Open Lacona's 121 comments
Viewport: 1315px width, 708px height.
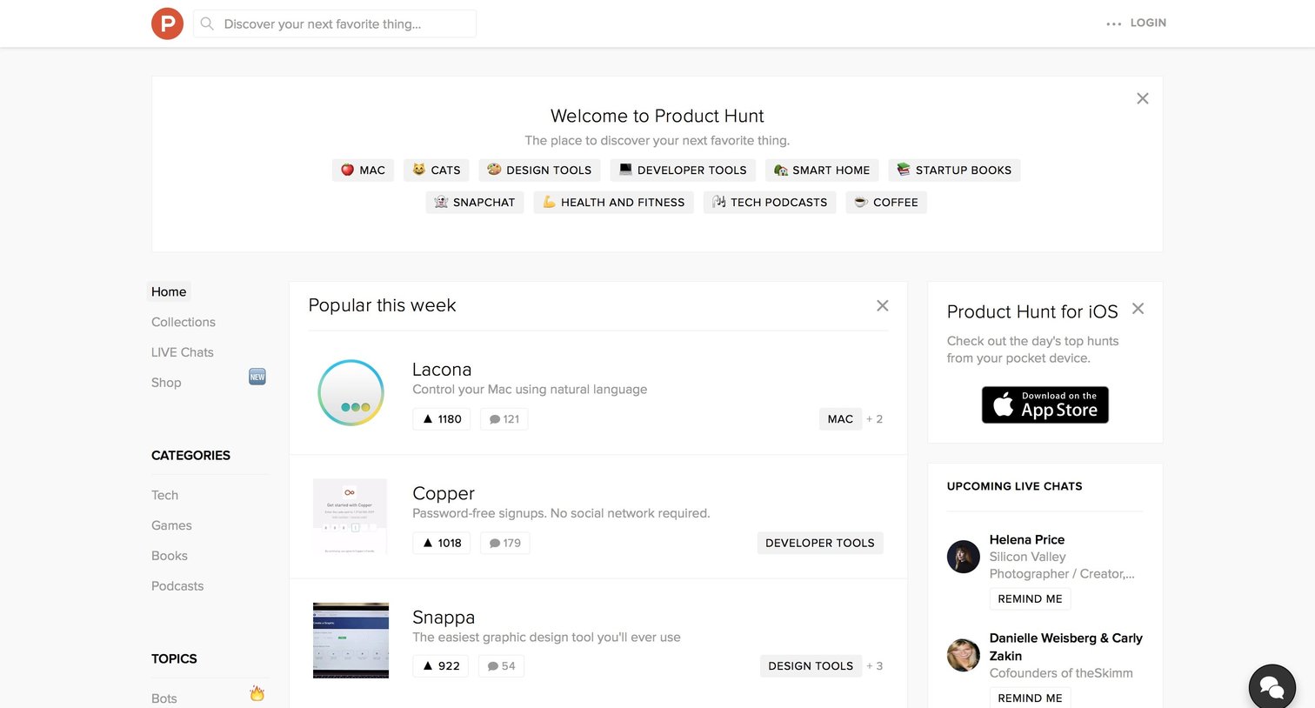point(504,419)
